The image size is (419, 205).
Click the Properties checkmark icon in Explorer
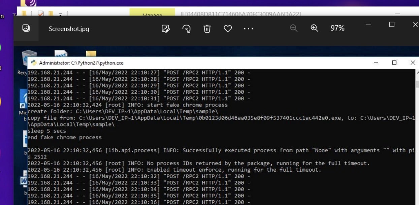pyautogui.click(x=41, y=14)
